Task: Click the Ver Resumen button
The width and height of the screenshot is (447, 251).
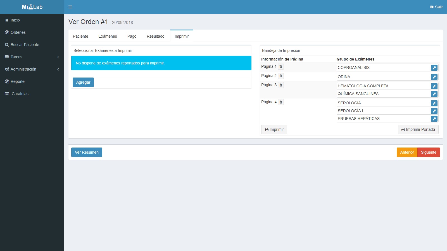Action: [87, 152]
